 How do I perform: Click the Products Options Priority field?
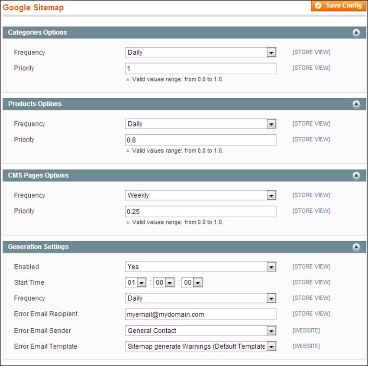click(x=200, y=140)
